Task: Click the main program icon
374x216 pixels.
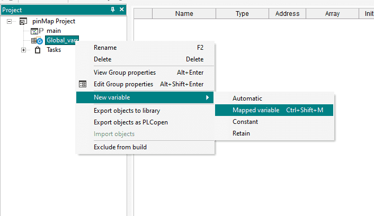Action: (x=37, y=31)
